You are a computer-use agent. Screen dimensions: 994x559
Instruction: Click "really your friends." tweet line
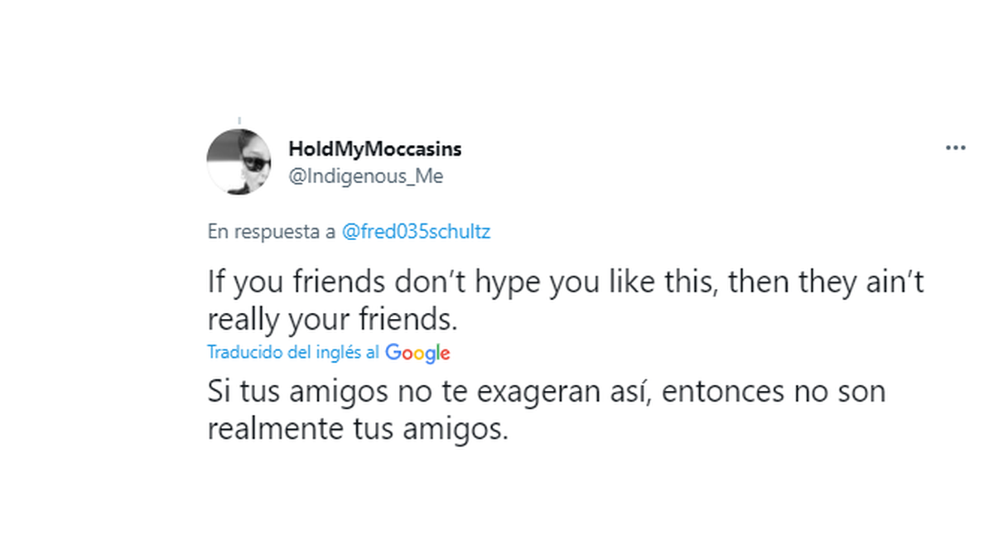(332, 319)
